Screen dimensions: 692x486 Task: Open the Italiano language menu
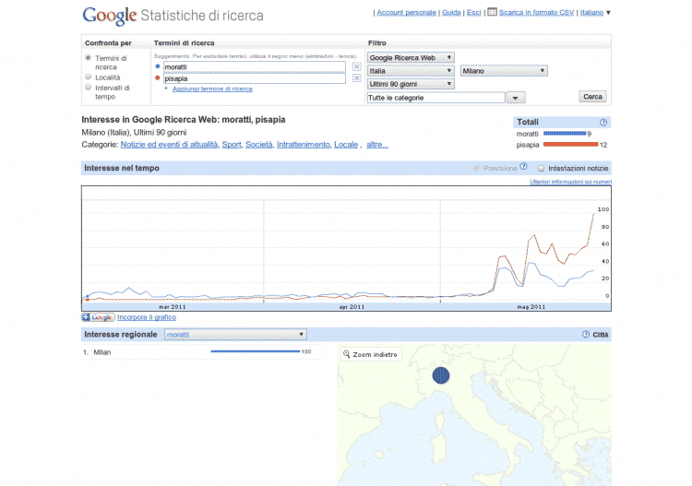click(x=595, y=12)
